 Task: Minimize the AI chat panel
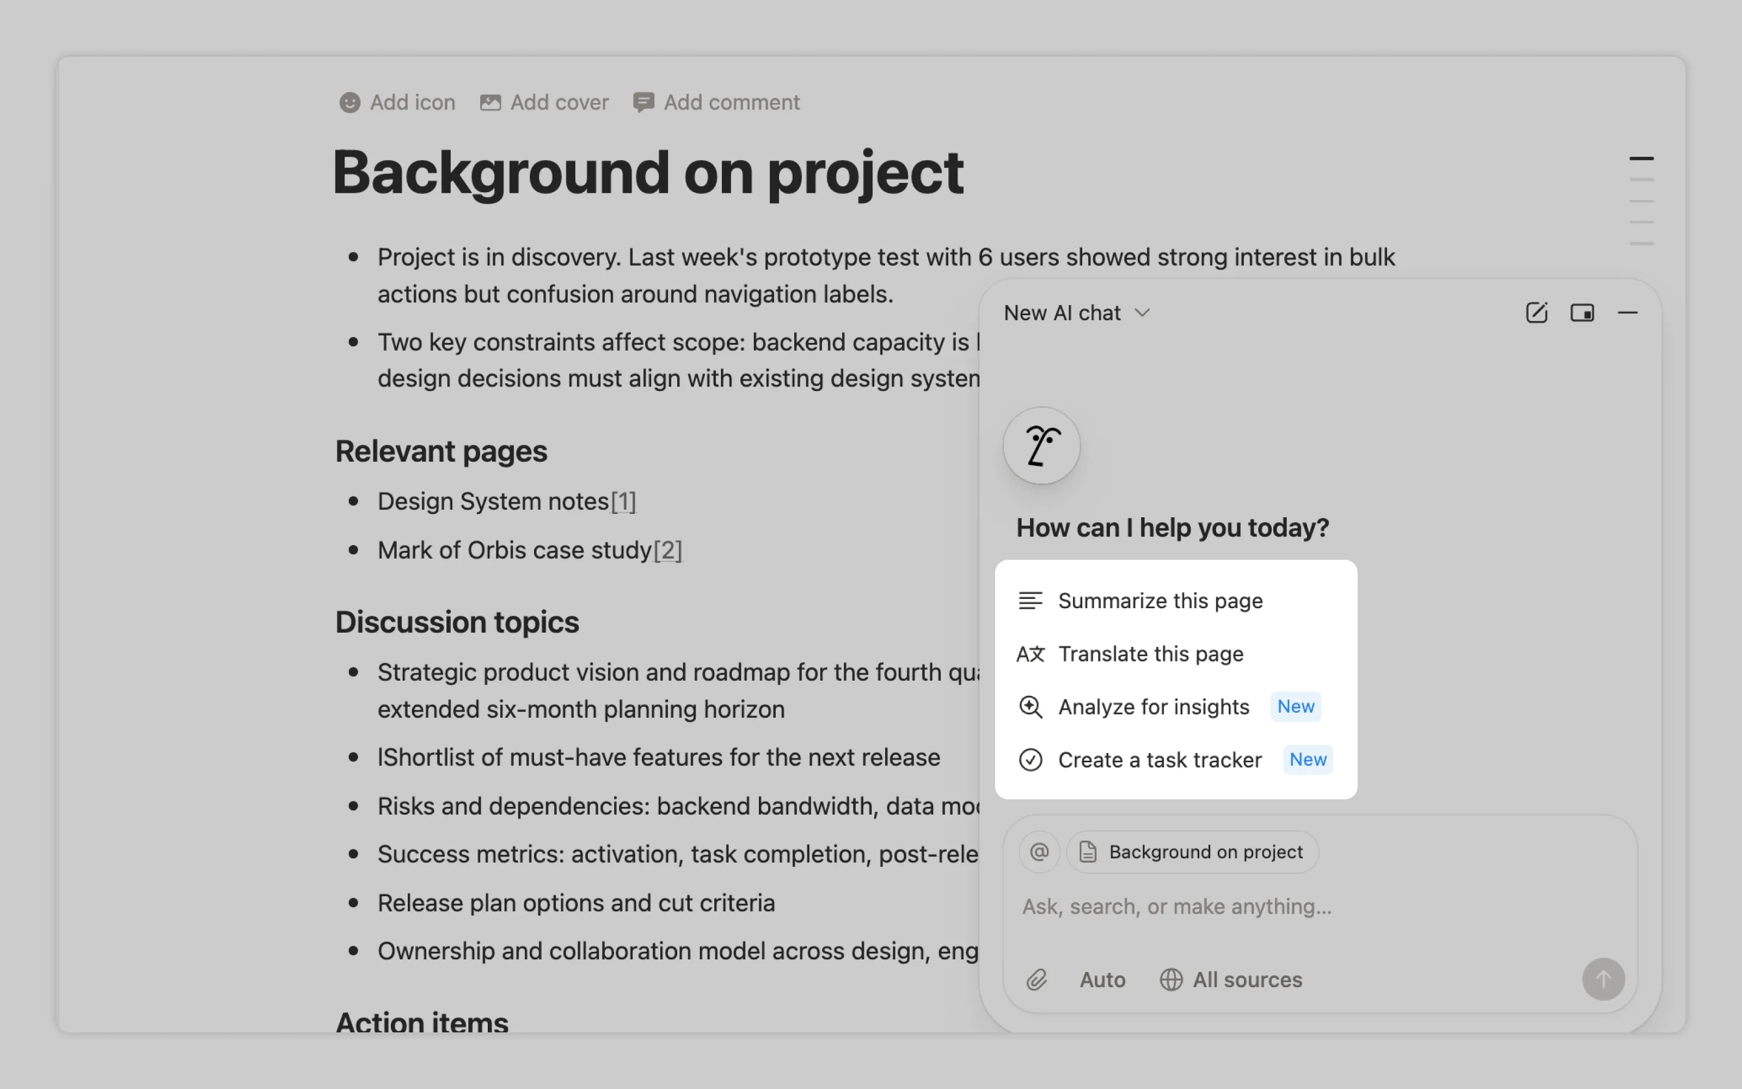(1628, 313)
